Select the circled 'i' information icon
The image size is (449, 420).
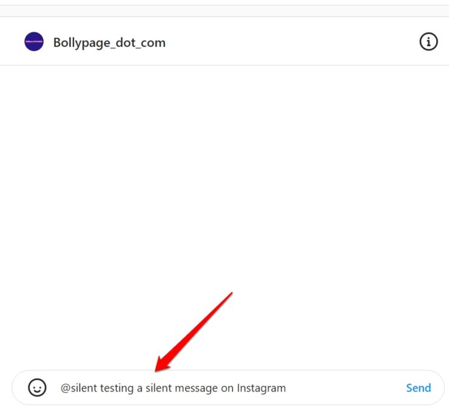[x=428, y=41]
